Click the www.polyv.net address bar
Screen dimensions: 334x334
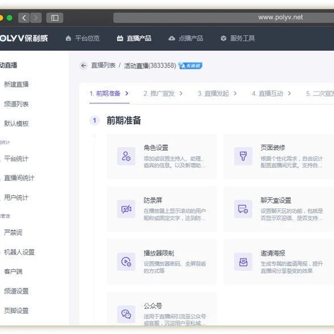coord(224,18)
